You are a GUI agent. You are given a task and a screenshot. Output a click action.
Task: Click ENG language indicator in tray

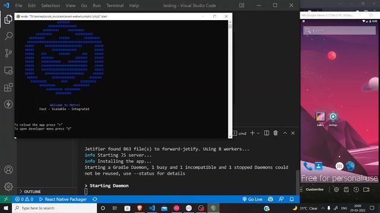coord(344,208)
